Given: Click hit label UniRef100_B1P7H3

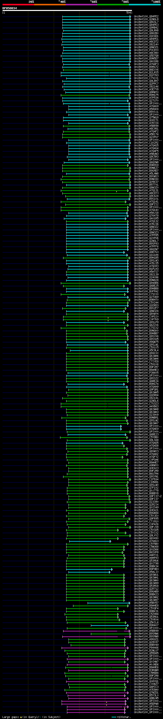Looking at the screenshot, I should point(146,75).
